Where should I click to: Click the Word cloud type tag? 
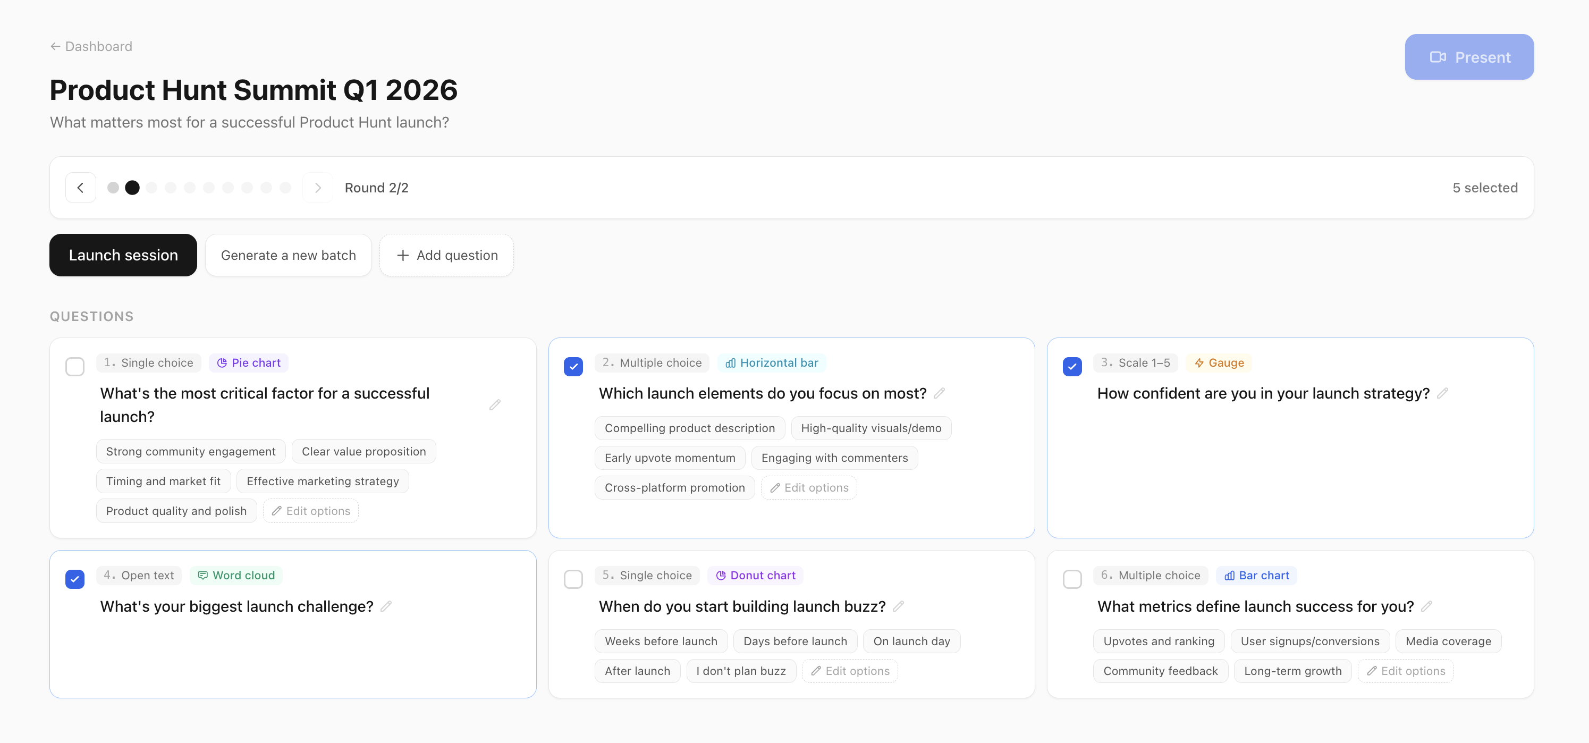[x=236, y=575]
